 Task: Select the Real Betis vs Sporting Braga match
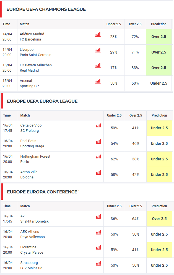pyautogui.click(x=32, y=143)
